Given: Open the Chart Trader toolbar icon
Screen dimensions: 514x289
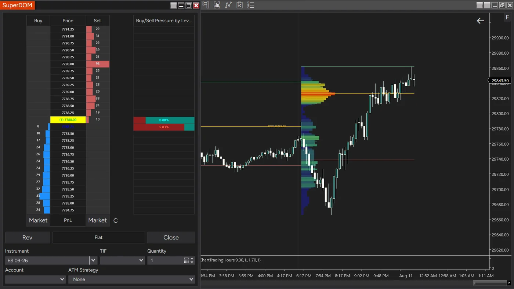Looking at the screenshot, I should (206, 5).
